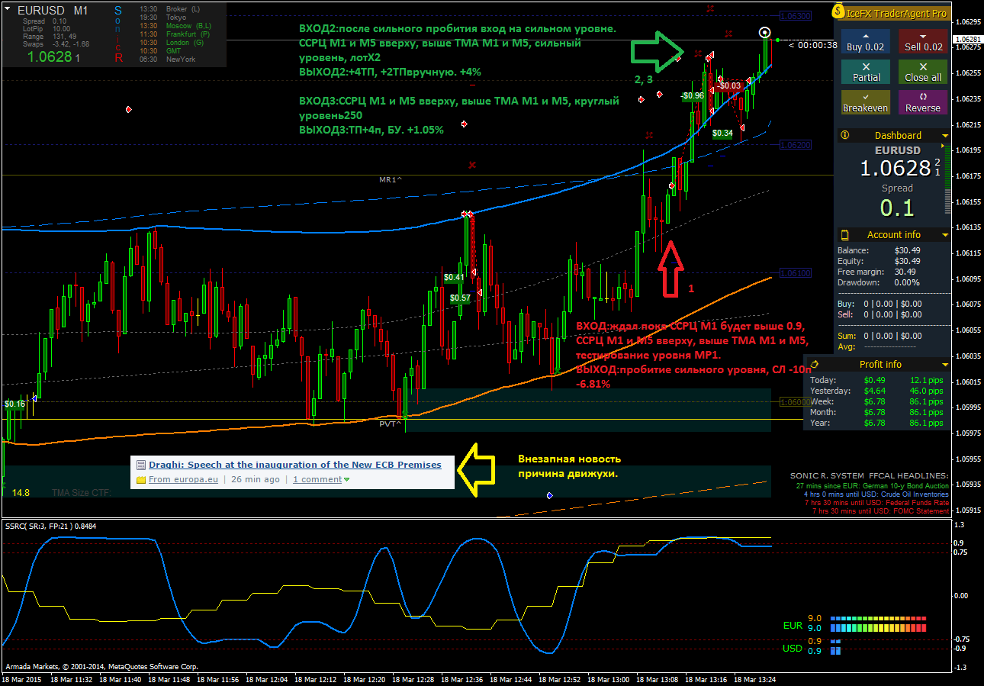Image resolution: width=984 pixels, height=686 pixels.
Task: Open the Draghi speech news link
Action: pyautogui.click(x=295, y=464)
